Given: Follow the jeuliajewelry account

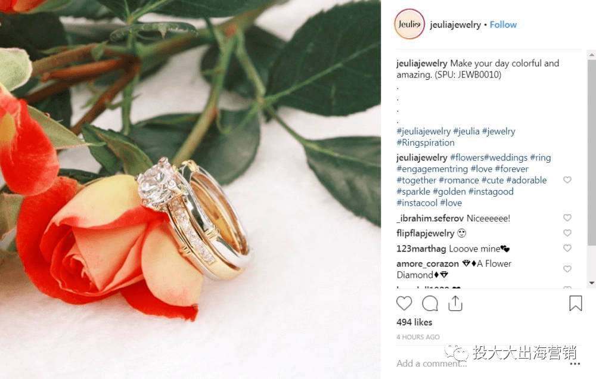Looking at the screenshot, I should point(503,24).
